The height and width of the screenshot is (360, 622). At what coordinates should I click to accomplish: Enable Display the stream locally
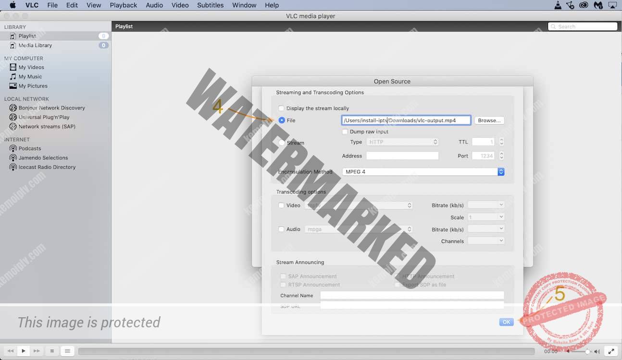click(x=281, y=108)
